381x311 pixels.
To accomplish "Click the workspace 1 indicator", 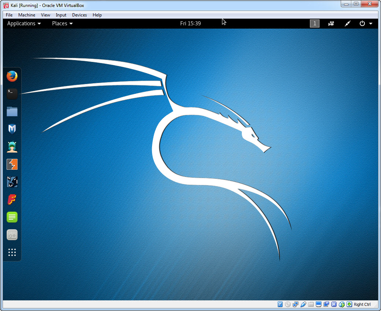I will (314, 23).
